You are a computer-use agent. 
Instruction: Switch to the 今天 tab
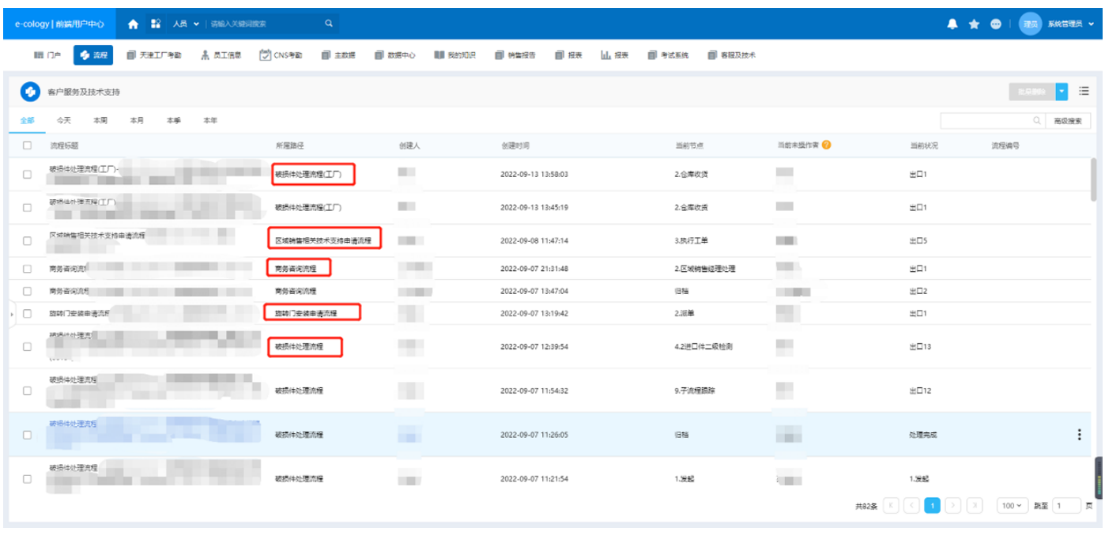(x=63, y=121)
